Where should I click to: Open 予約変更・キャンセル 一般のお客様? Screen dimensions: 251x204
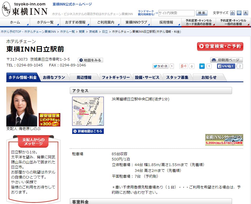point(233,22)
